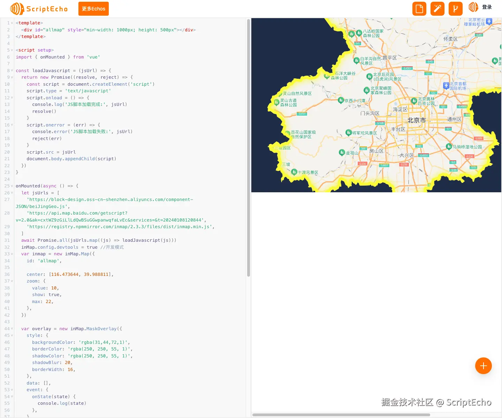This screenshot has width=502, height=418.
Task: Fold the MaskOverlay block at line 44
Action: tap(12, 329)
